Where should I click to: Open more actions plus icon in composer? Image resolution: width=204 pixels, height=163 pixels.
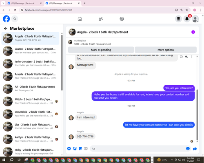pos(69,148)
